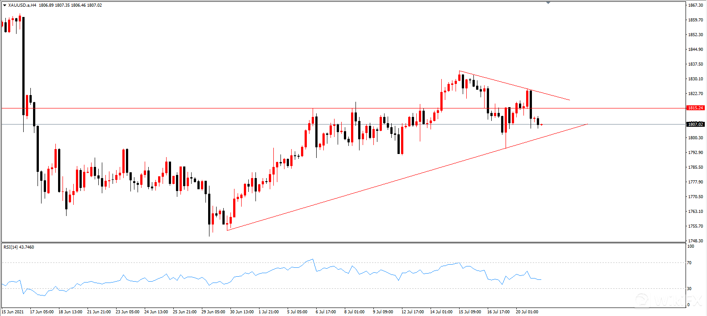Click the RSI 30 level scale label

690,289
